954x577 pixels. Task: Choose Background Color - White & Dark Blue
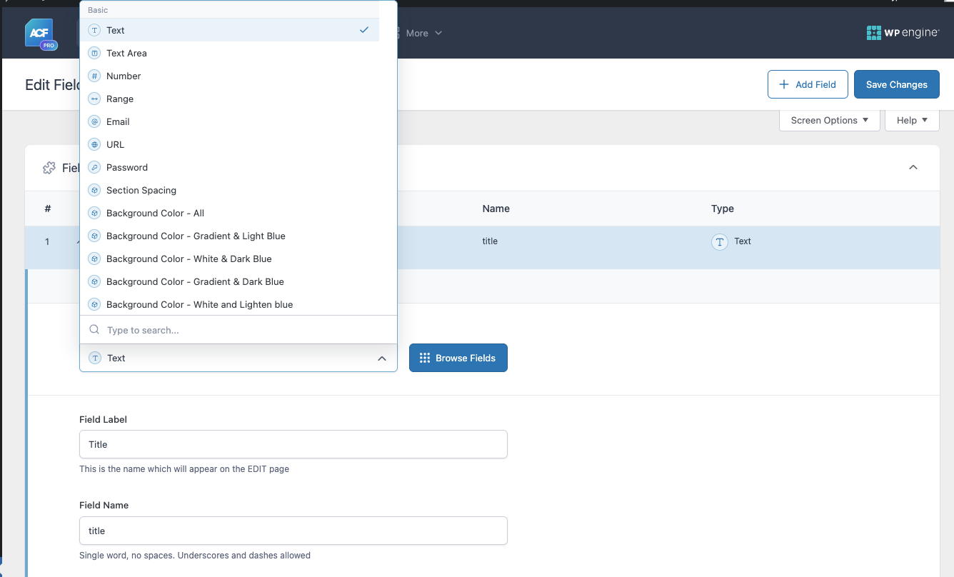click(189, 259)
